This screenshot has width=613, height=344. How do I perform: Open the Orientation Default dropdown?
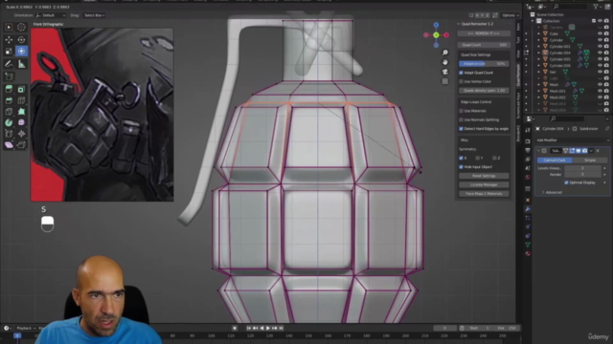point(51,15)
